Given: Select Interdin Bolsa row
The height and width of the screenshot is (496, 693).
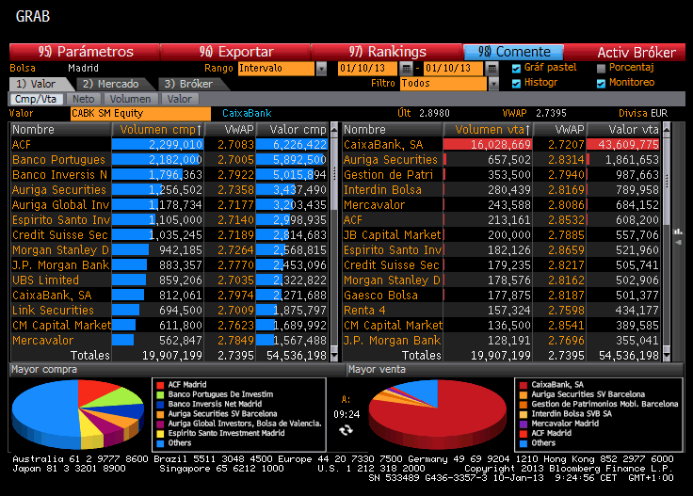Looking at the screenshot, I should [502, 189].
